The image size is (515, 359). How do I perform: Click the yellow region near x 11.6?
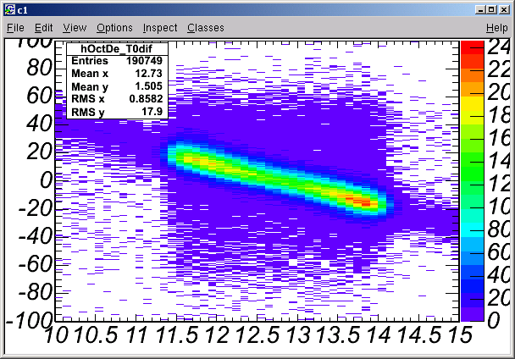[x=188, y=160]
